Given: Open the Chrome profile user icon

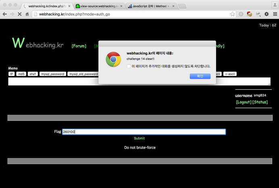Looking at the screenshot, I should [275, 5].
